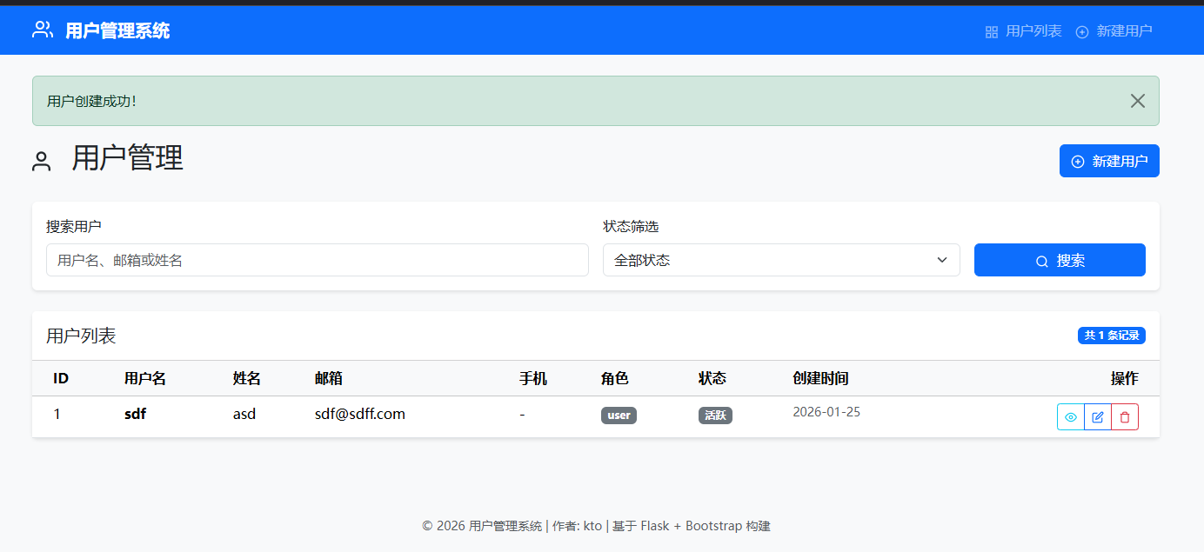Click the blue 新建用户 button
The width and height of the screenshot is (1204, 552).
pos(1109,161)
